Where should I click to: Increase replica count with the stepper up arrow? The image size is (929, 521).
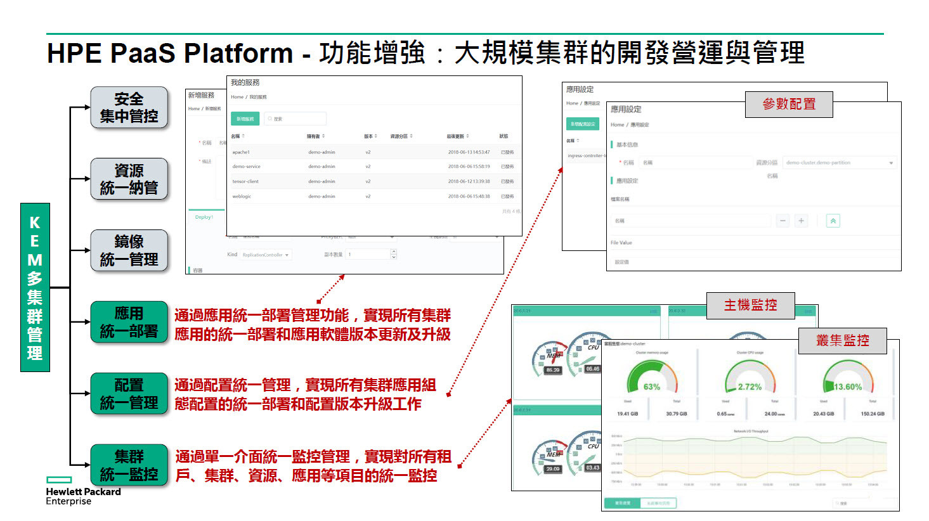point(394,252)
